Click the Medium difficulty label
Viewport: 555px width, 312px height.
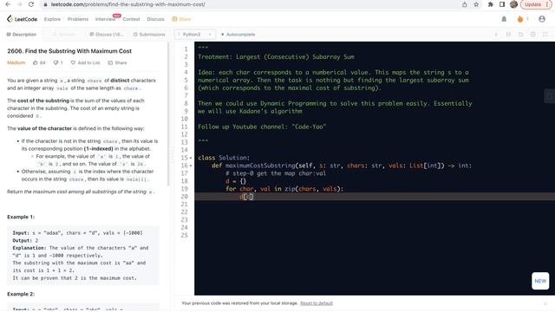point(16,62)
